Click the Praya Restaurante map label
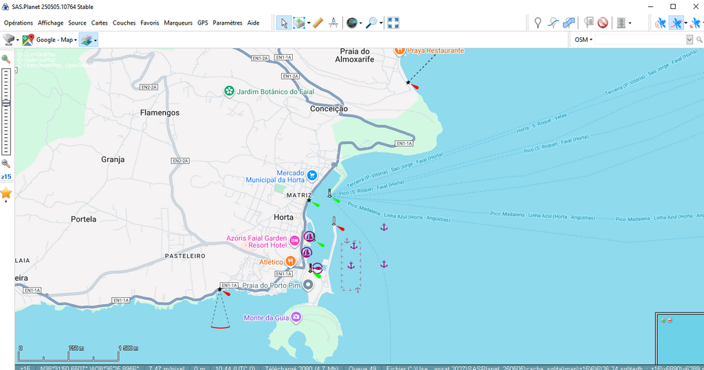 [x=434, y=51]
